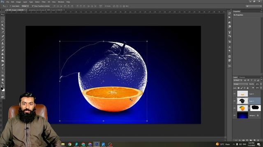The image size is (263, 147).
Task: Switch to the Channels tab
Action: [x=242, y=77]
